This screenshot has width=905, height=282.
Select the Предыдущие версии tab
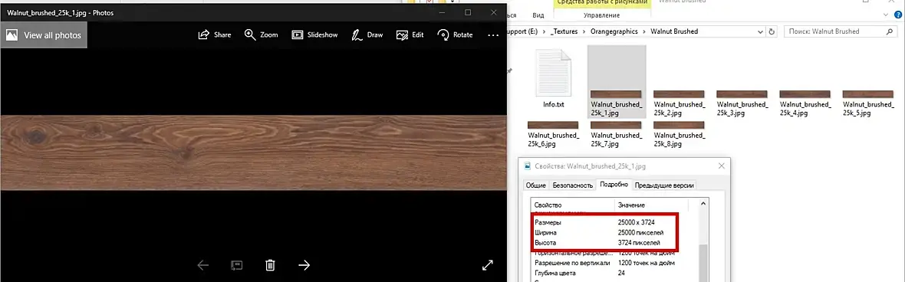664,185
